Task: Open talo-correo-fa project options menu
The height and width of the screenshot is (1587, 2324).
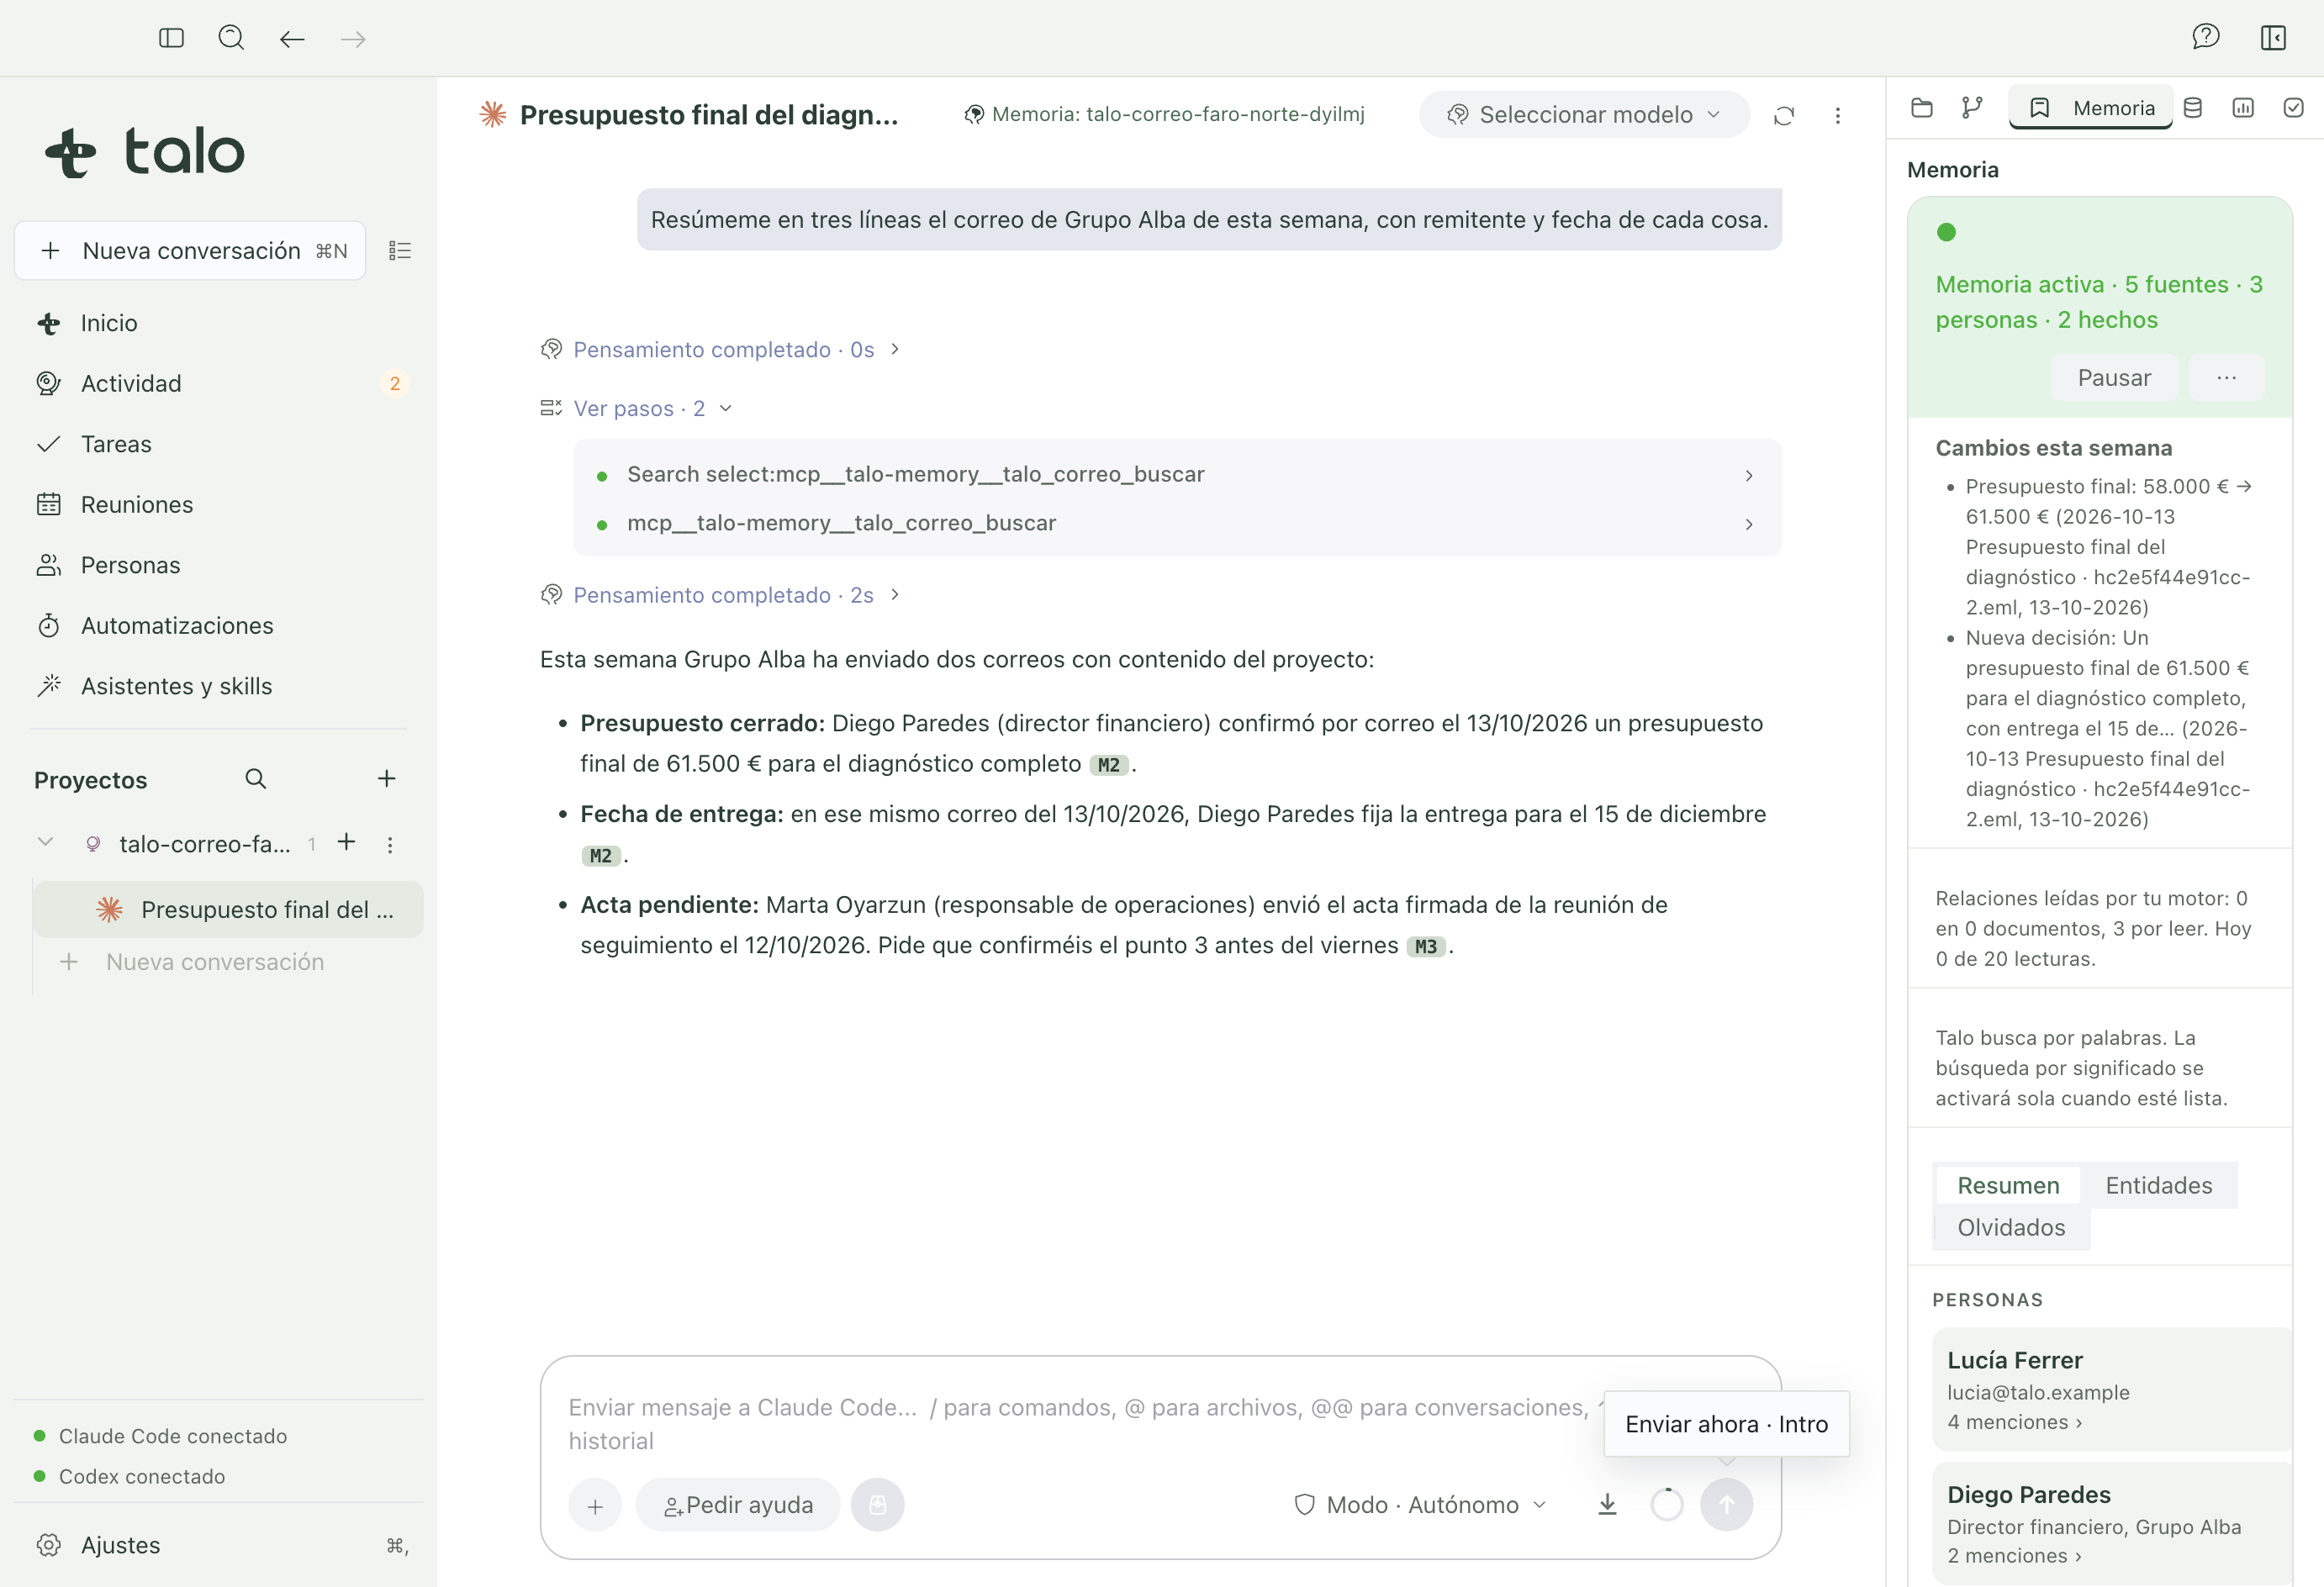Action: pos(390,845)
